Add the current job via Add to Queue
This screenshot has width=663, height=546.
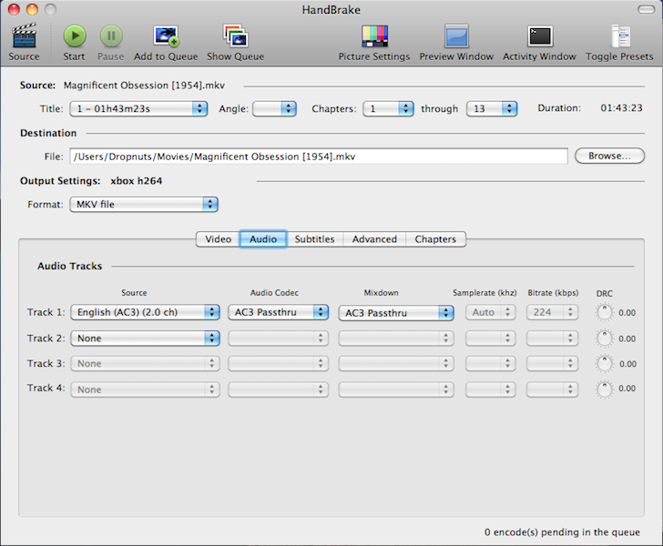click(x=166, y=35)
